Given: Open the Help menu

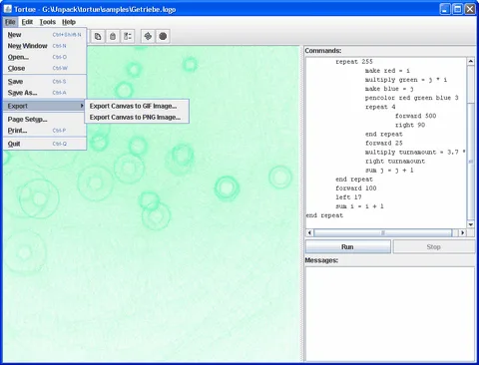Looking at the screenshot, I should click(69, 22).
